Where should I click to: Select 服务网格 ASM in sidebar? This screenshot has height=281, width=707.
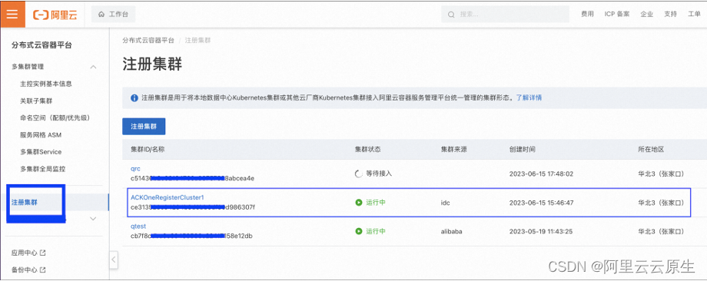tap(41, 135)
